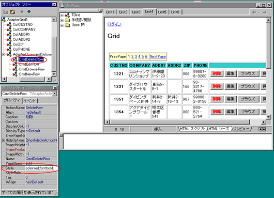
Task: Select ColADDR1 in the object tree
Action: click(x=21, y=35)
